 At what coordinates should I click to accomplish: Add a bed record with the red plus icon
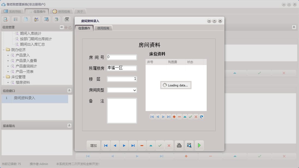pos(174,117)
